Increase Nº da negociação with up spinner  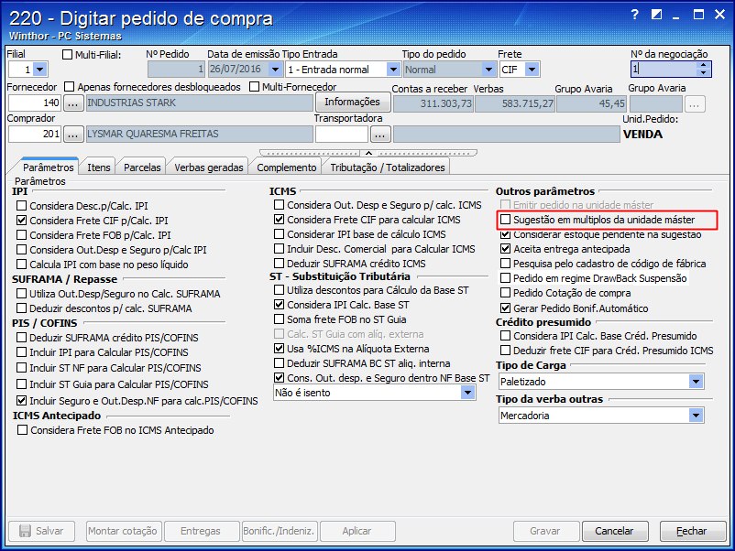703,65
